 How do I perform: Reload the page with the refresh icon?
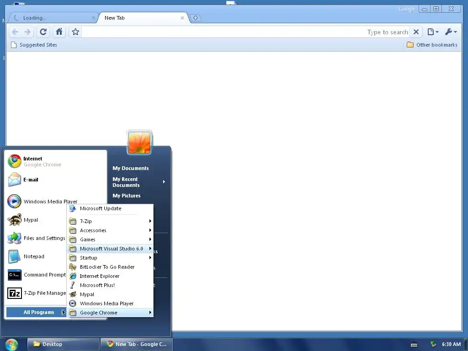pos(43,32)
